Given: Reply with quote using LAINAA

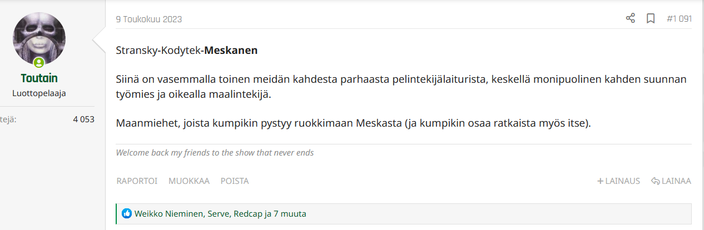Looking at the screenshot, I should pyautogui.click(x=671, y=181).
